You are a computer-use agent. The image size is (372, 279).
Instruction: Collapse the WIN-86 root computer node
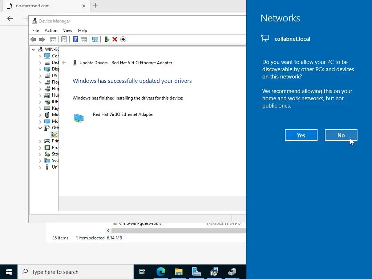tap(33, 49)
